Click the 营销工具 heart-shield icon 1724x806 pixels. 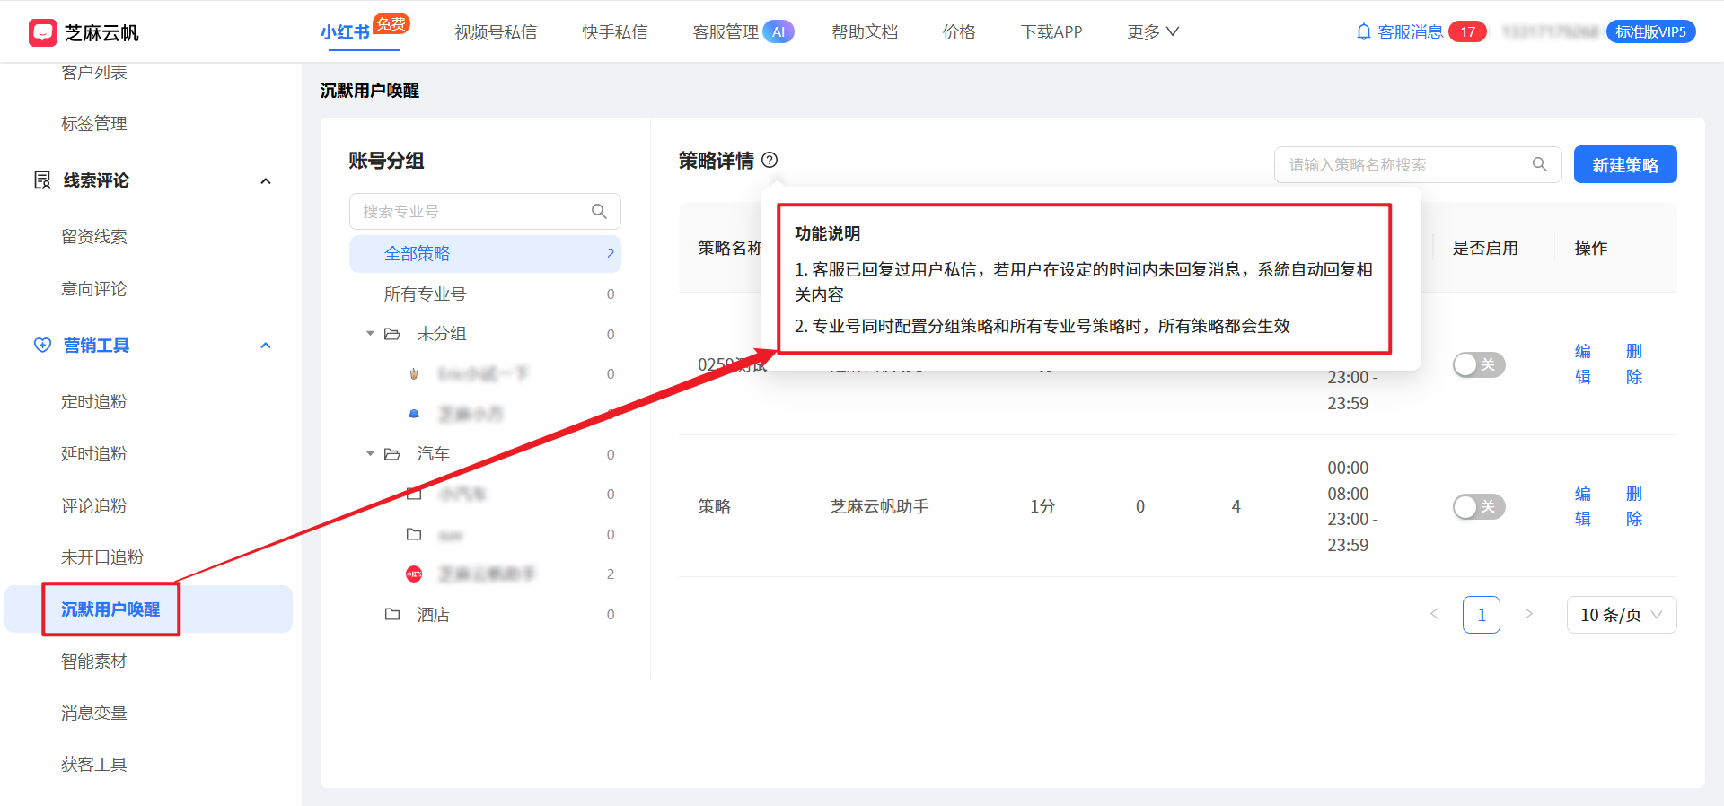click(x=42, y=346)
